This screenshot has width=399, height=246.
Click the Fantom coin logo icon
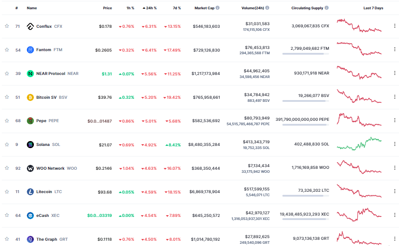tap(30, 50)
